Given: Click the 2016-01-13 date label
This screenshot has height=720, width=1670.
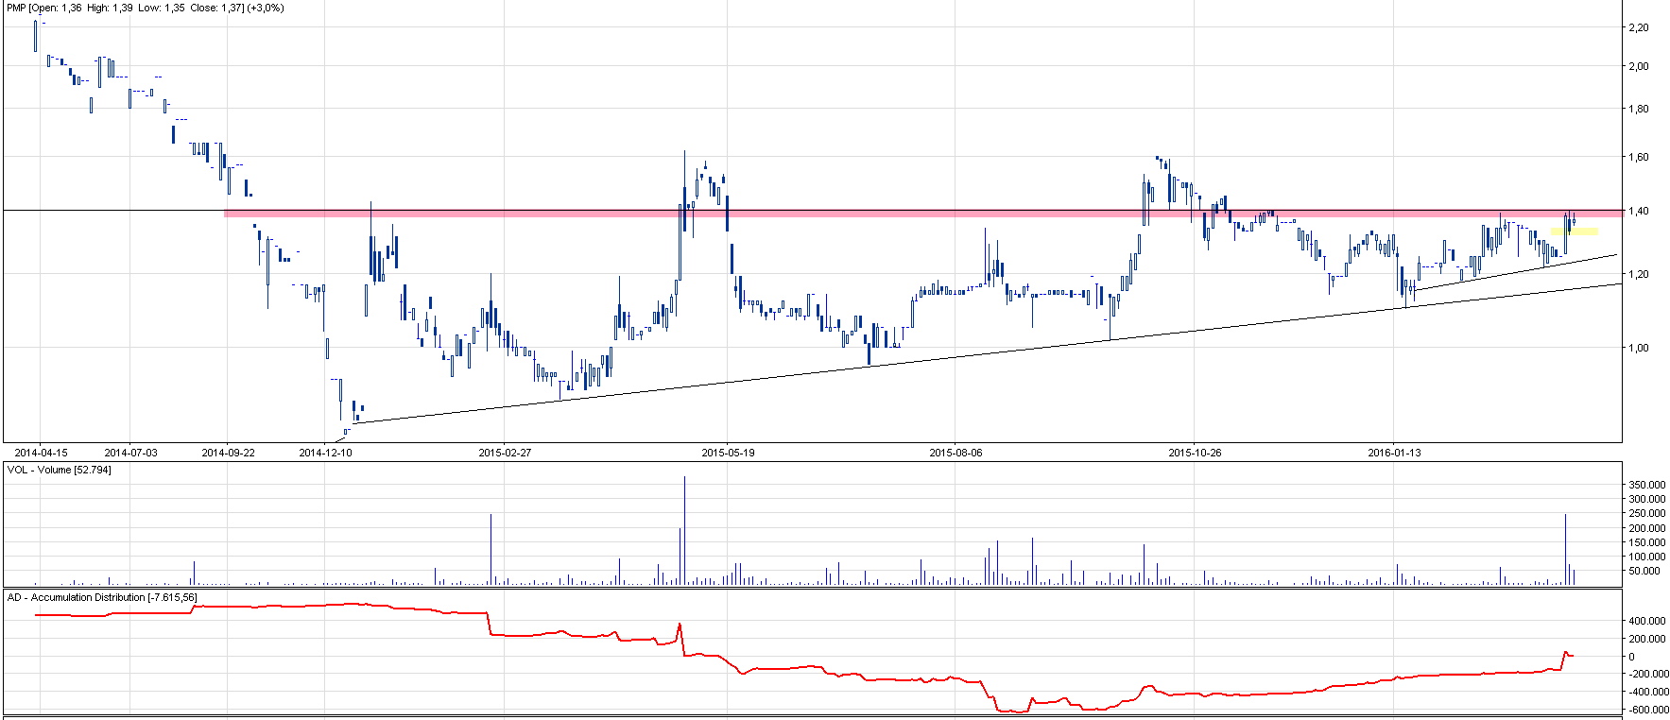Looking at the screenshot, I should pos(1394,453).
